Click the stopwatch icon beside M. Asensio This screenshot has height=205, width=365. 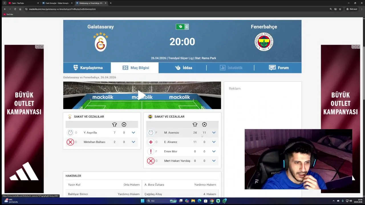[x=151, y=133]
